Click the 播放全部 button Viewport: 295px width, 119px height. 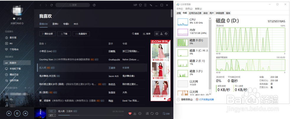pyautogui.click(x=47, y=34)
